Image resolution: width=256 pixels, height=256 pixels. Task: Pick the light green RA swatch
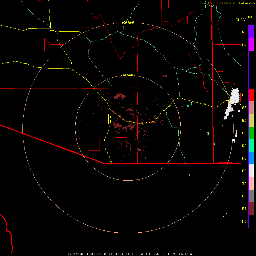[x=251, y=146]
